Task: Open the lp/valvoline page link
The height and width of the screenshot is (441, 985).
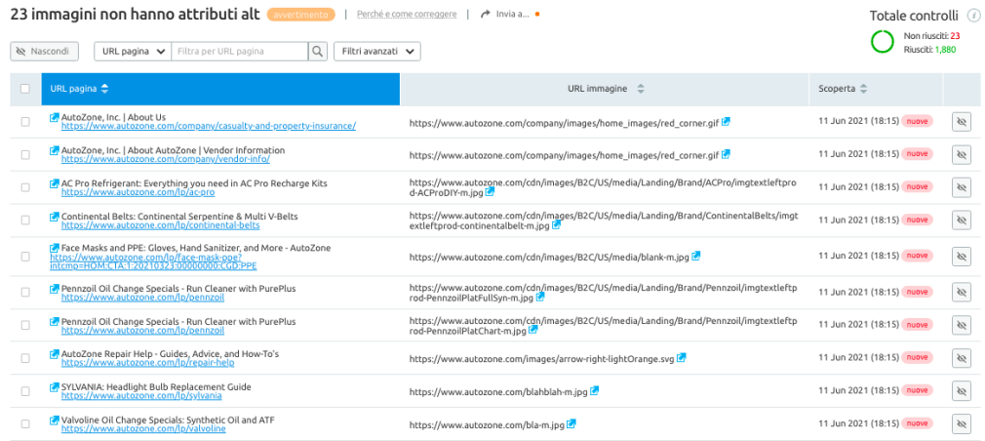Action: [143, 428]
